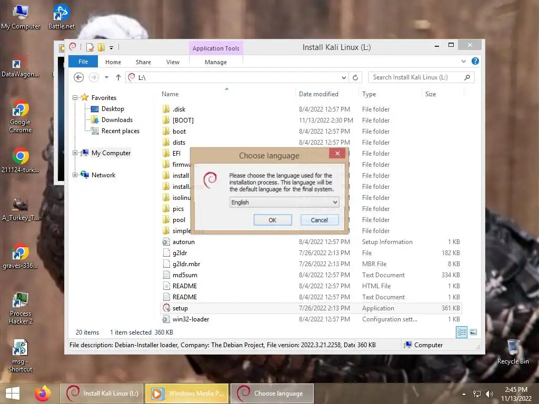Go back in Explorer navigation

pos(79,78)
